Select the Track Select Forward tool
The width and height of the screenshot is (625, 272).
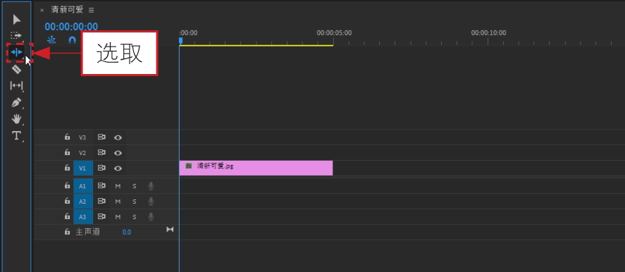pyautogui.click(x=16, y=35)
